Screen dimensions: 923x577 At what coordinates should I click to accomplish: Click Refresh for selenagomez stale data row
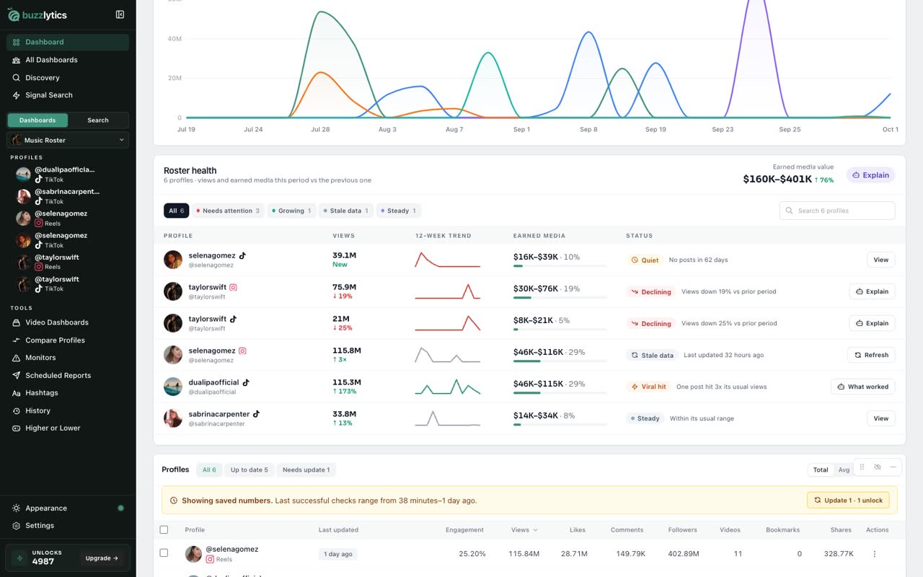[871, 355]
